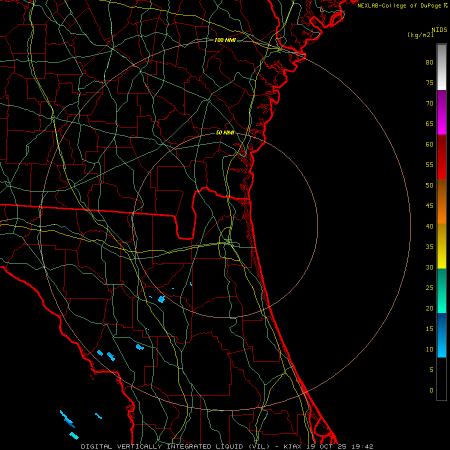Click the 15 value on the scale
This screenshot has height=450, width=450.
click(429, 329)
